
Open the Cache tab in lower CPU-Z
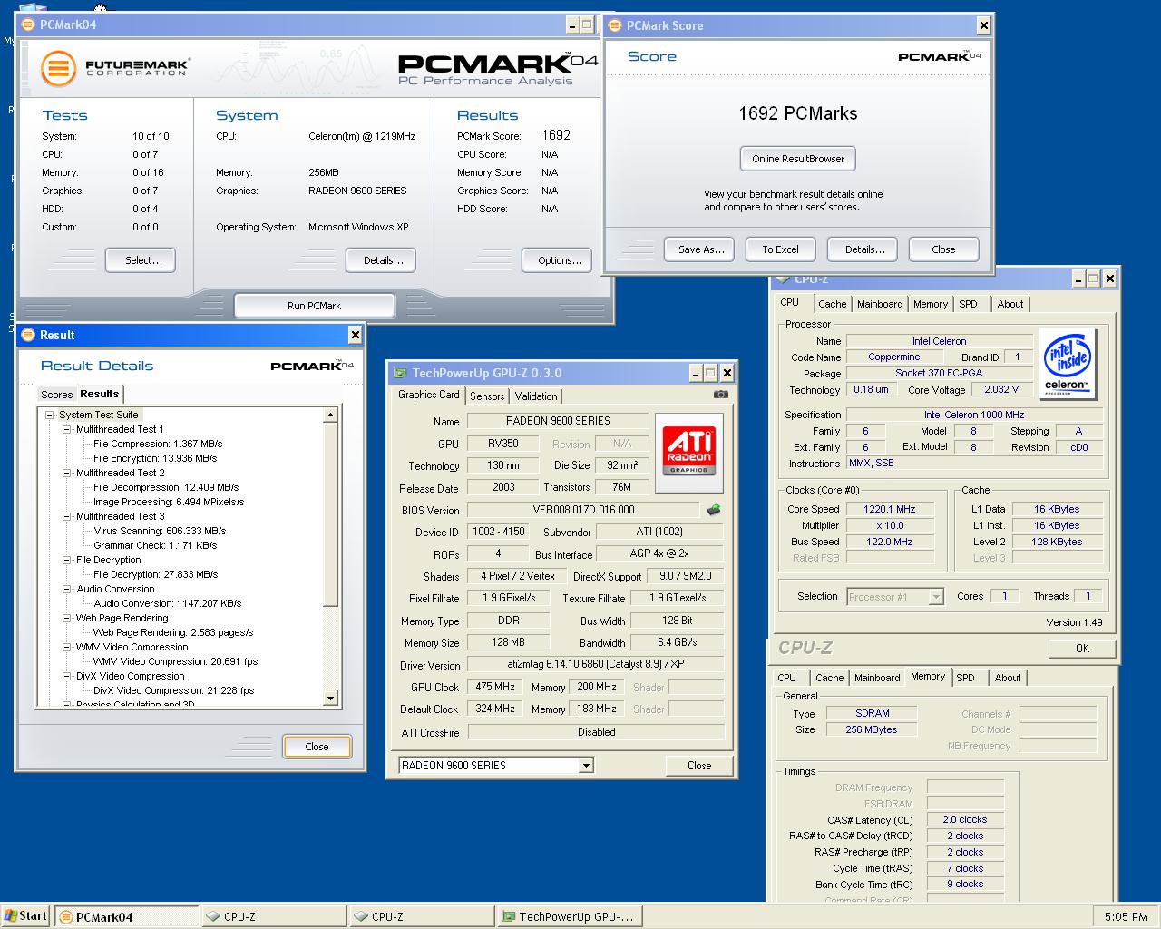point(829,678)
